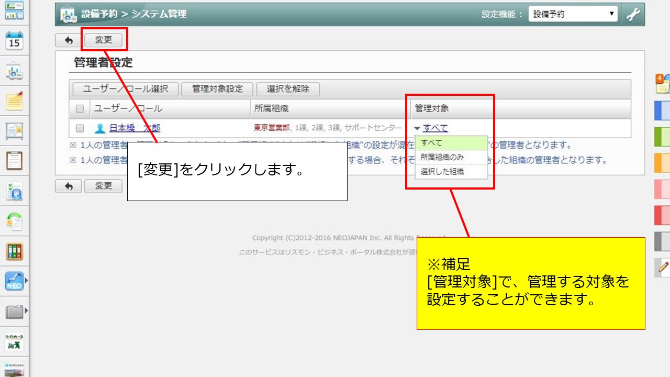Click the top 変更 button
670x377 pixels.
pyautogui.click(x=104, y=40)
